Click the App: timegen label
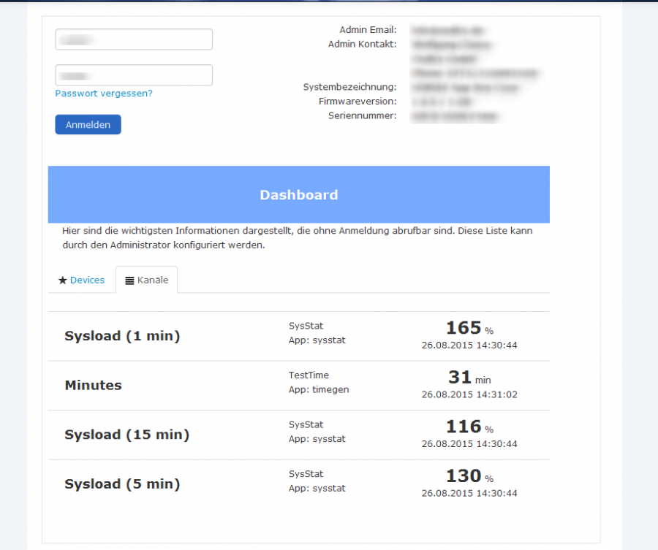658x550 pixels. pos(319,390)
